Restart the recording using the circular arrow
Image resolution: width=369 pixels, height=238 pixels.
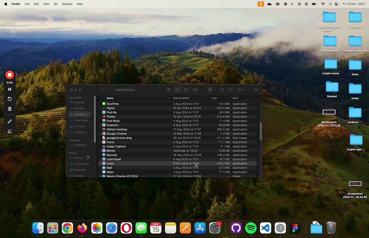(10, 99)
